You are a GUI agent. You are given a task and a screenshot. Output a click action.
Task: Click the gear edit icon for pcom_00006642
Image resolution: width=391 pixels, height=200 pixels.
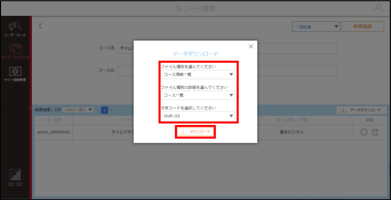[364, 132]
